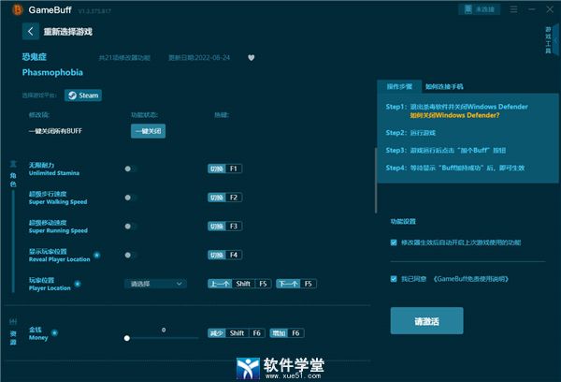Click info icon beside Money
Viewport: 561px width, 382px height.
pos(55,331)
